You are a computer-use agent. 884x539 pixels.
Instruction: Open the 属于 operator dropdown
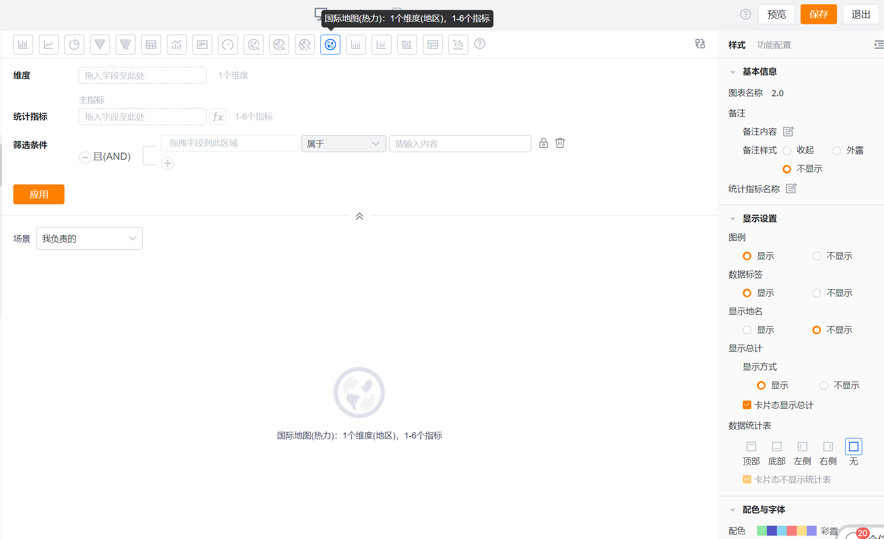(343, 144)
